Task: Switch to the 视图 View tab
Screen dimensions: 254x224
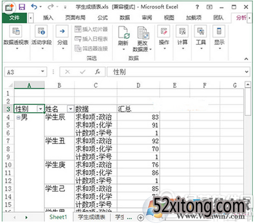Action: coord(169,18)
